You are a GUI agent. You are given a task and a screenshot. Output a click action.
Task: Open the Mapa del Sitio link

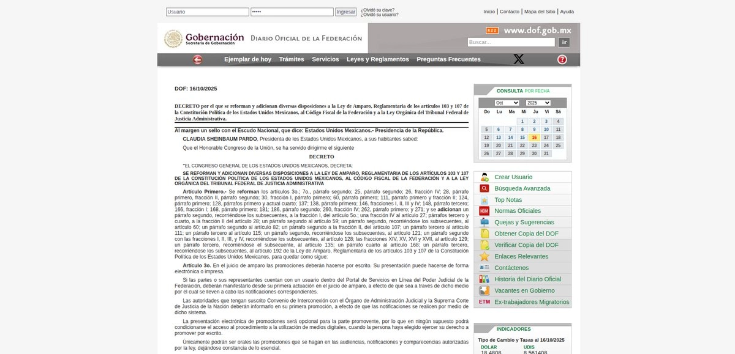(x=539, y=11)
